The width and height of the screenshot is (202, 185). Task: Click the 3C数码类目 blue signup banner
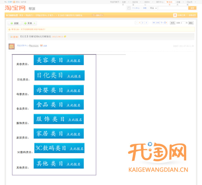[59, 148]
